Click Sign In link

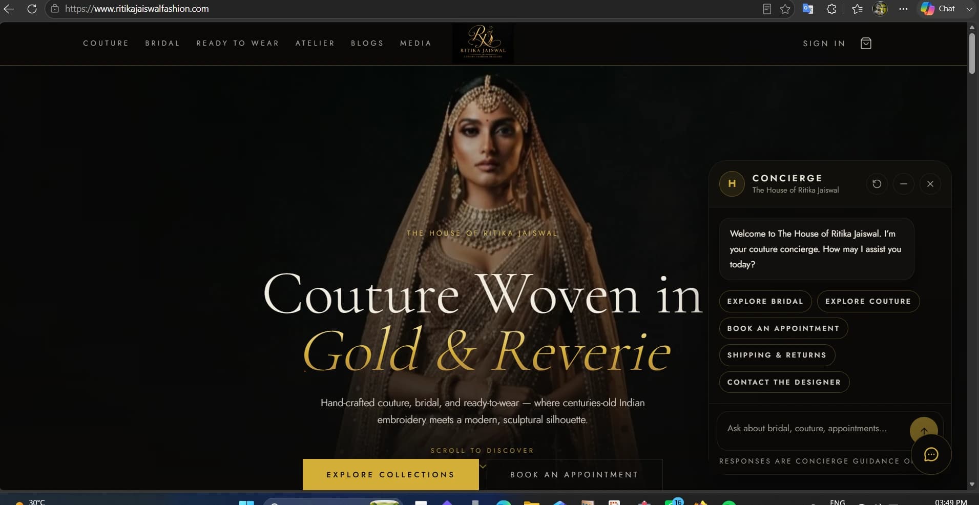click(824, 44)
